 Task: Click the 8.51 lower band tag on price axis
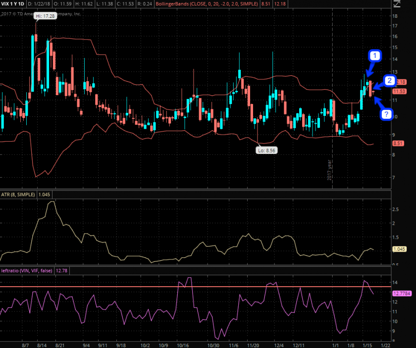(399, 144)
